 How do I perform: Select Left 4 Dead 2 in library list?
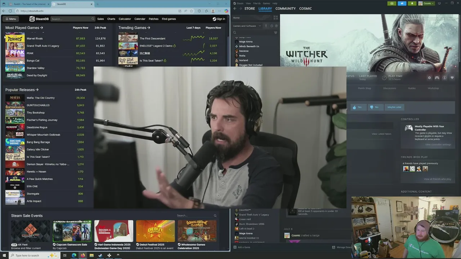[246, 229]
